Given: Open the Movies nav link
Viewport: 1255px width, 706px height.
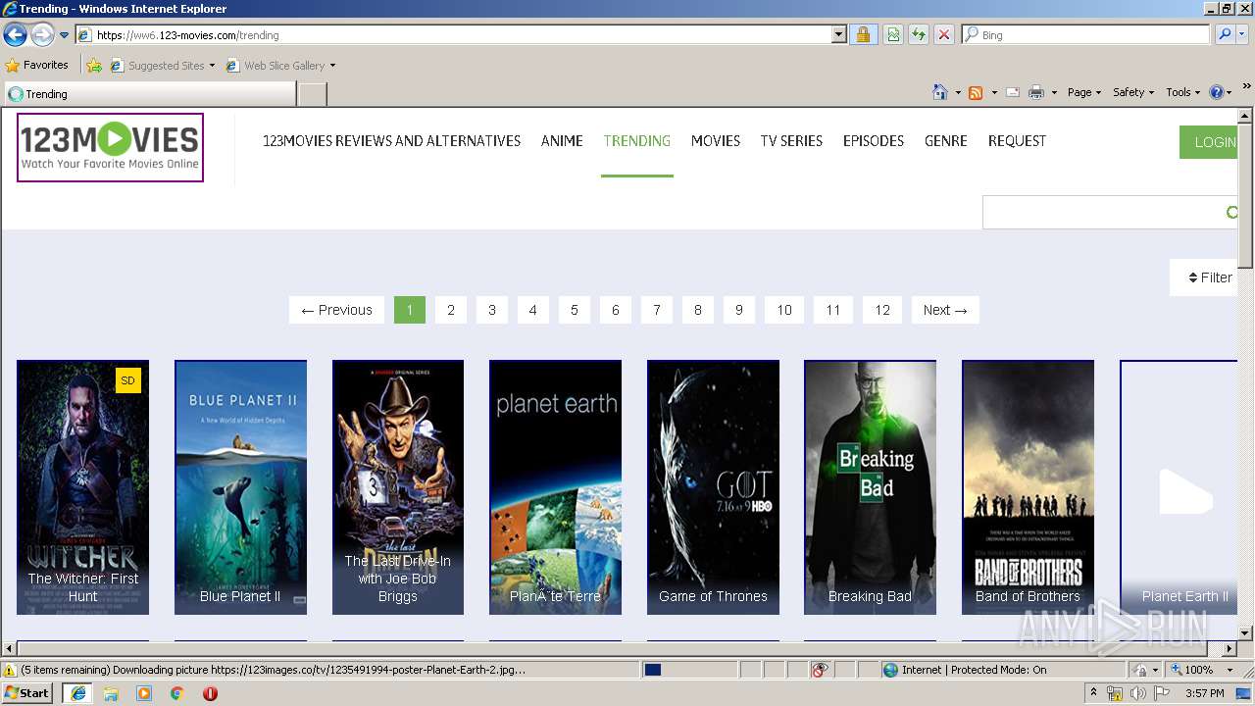Looking at the screenshot, I should (x=715, y=141).
